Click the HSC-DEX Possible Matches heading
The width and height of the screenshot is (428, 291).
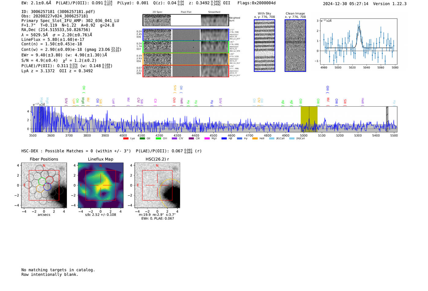[76, 151]
